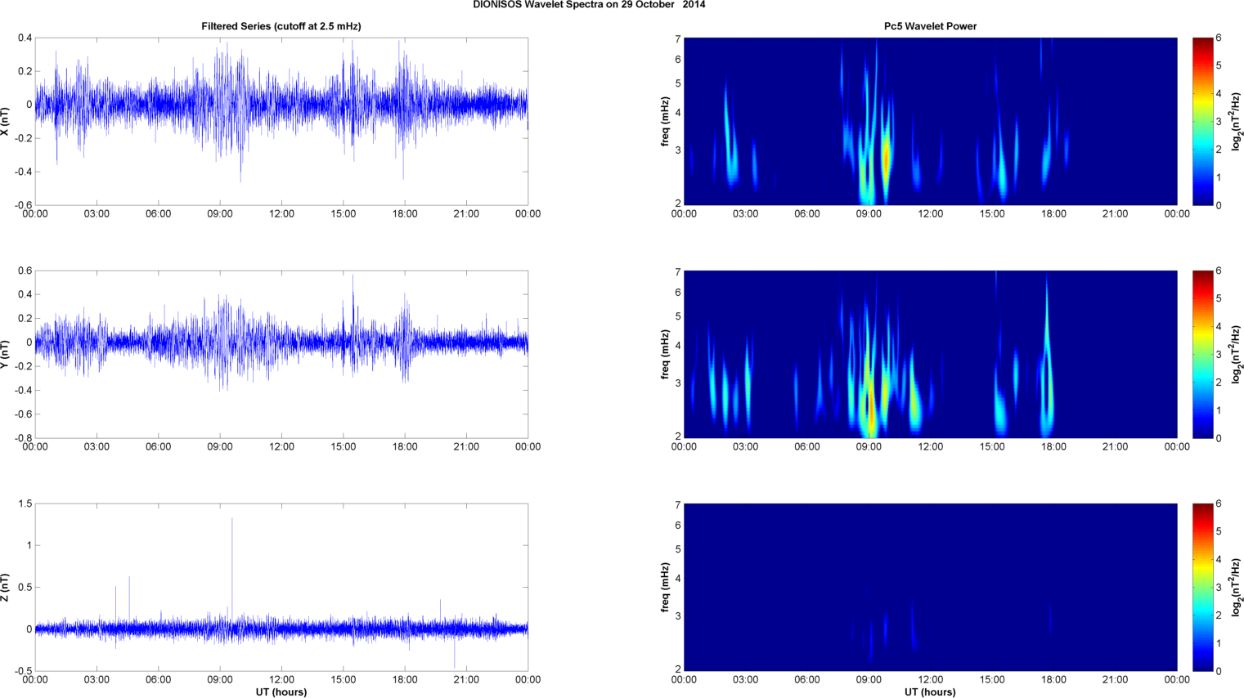Screen dimensions: 1244x698
Task: Click the "18:00" tick under the Y time series
Action: pyautogui.click(x=405, y=447)
